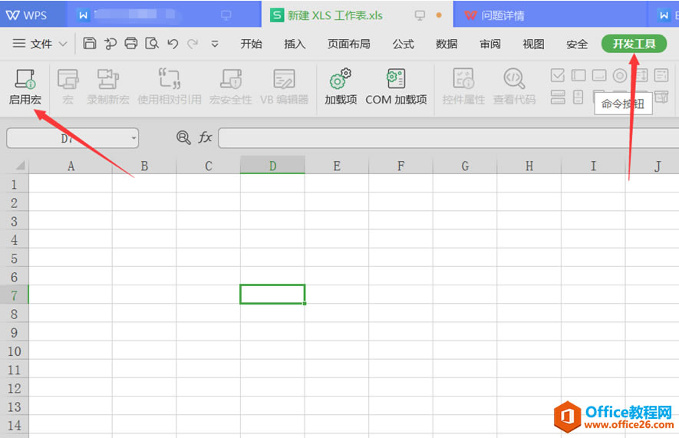
Task: Insert a checkbox form control
Action: point(557,76)
